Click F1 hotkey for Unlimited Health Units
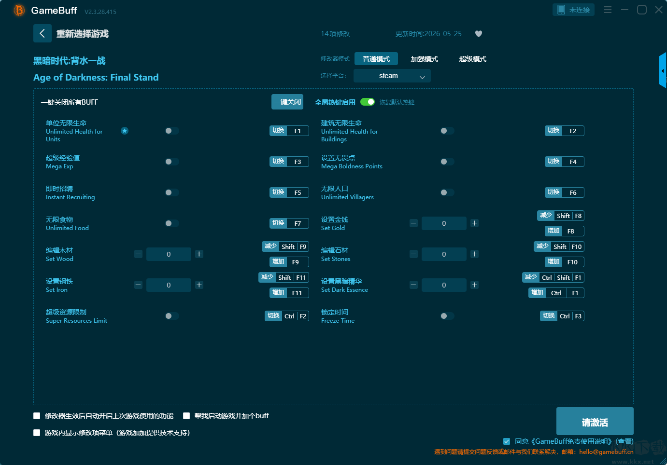 [x=289, y=131]
